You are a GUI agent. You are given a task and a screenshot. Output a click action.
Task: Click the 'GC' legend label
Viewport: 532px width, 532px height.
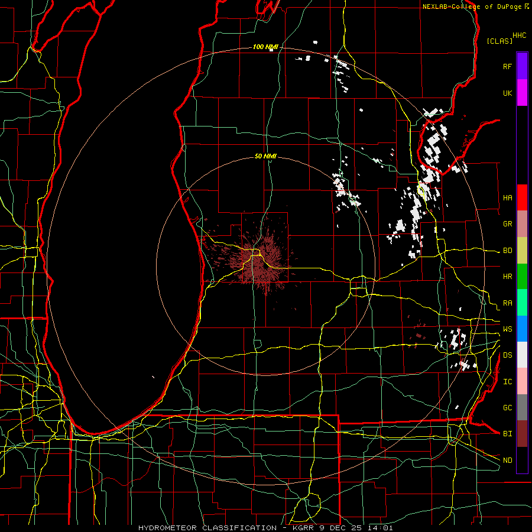508,407
